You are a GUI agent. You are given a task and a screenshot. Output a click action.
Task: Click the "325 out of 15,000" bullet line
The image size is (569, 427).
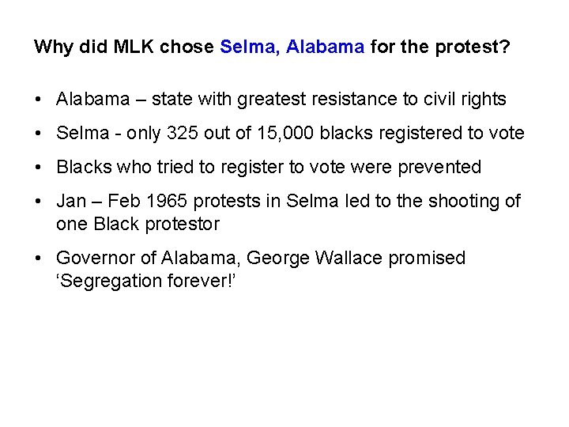point(290,133)
